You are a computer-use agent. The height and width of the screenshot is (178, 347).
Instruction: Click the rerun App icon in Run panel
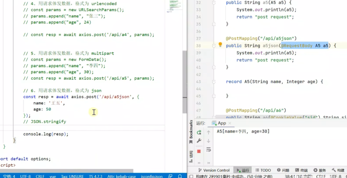pyautogui.click(x=199, y=132)
